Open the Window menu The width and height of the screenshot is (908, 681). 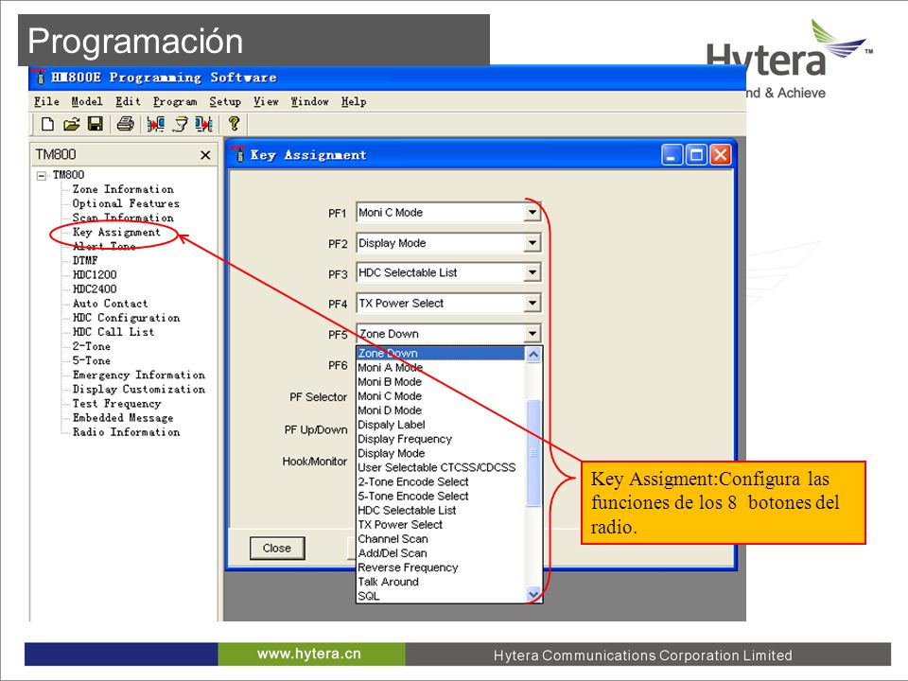click(x=310, y=101)
